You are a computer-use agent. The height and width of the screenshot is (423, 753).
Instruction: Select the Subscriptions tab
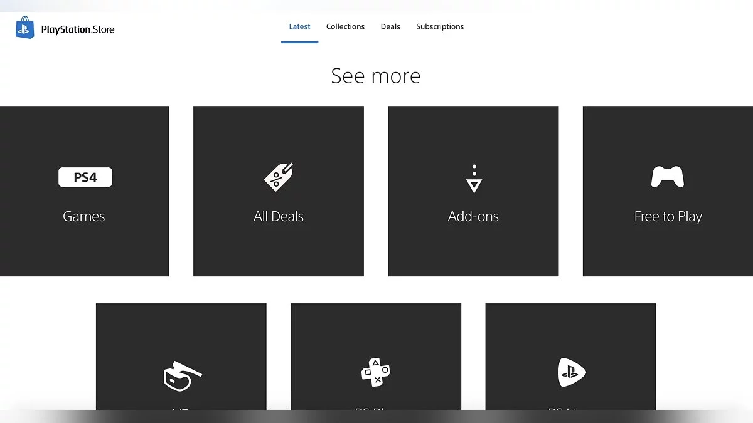pyautogui.click(x=440, y=26)
